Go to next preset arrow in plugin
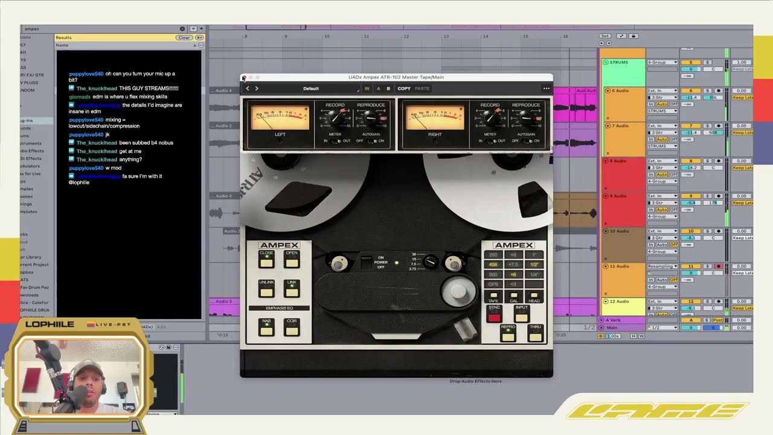This screenshot has height=435, width=773. pos(257,89)
